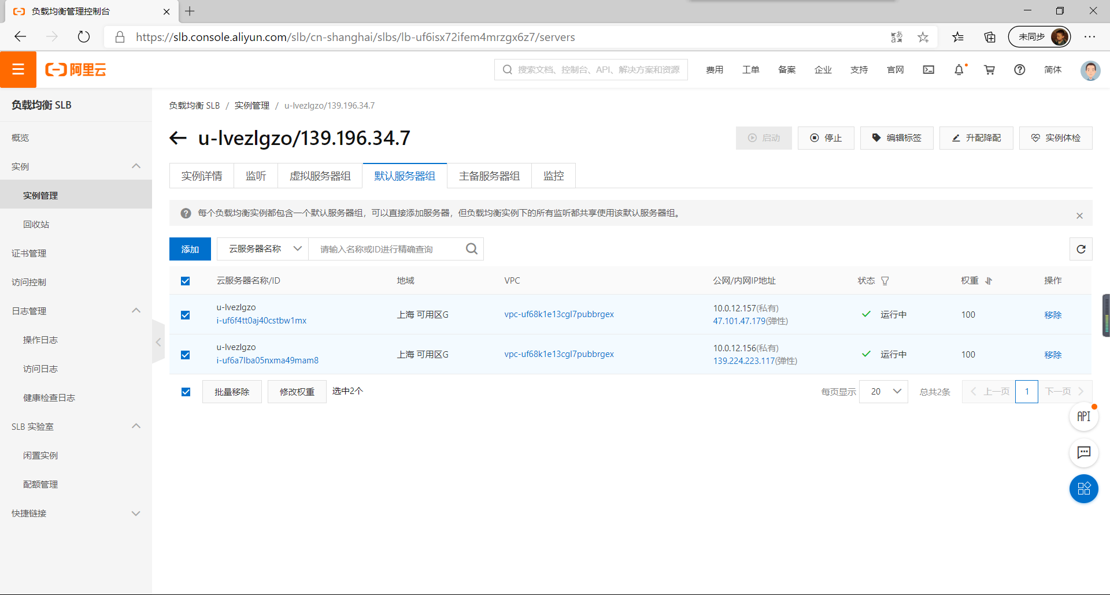Open a new browser tab
This screenshot has height=595, width=1110.
pyautogui.click(x=190, y=11)
